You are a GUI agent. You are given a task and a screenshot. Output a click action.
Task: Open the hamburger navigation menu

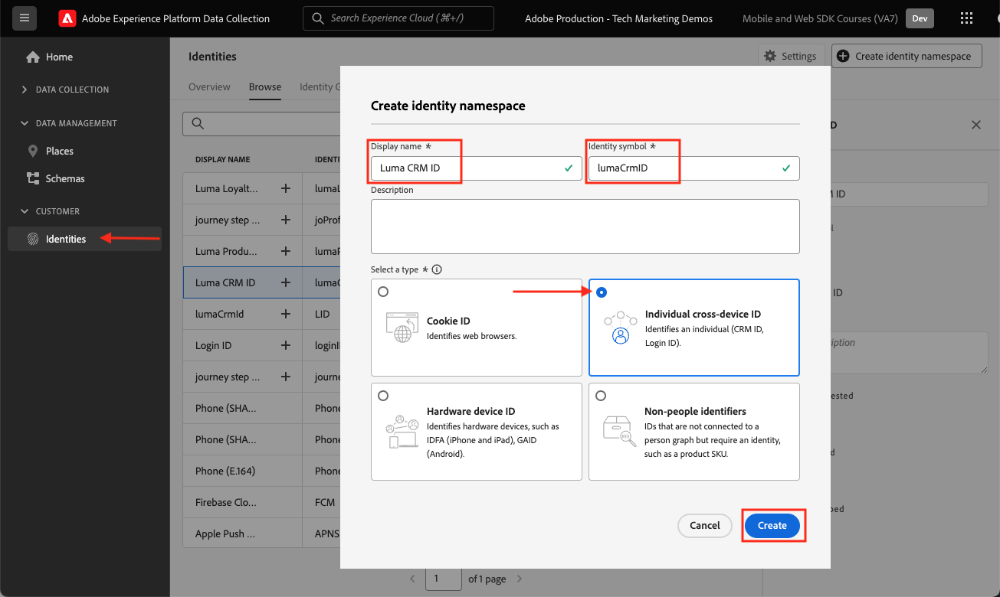(24, 18)
